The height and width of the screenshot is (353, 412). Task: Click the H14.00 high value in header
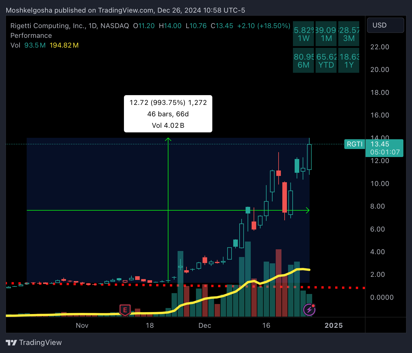pyautogui.click(x=170, y=26)
